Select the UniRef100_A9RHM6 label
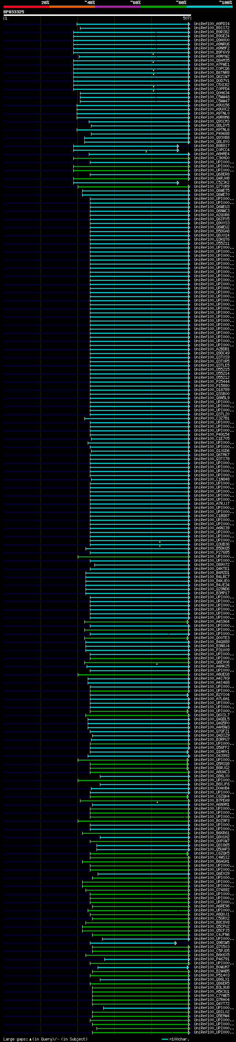This screenshot has height=1042, width=236. click(x=212, y=117)
